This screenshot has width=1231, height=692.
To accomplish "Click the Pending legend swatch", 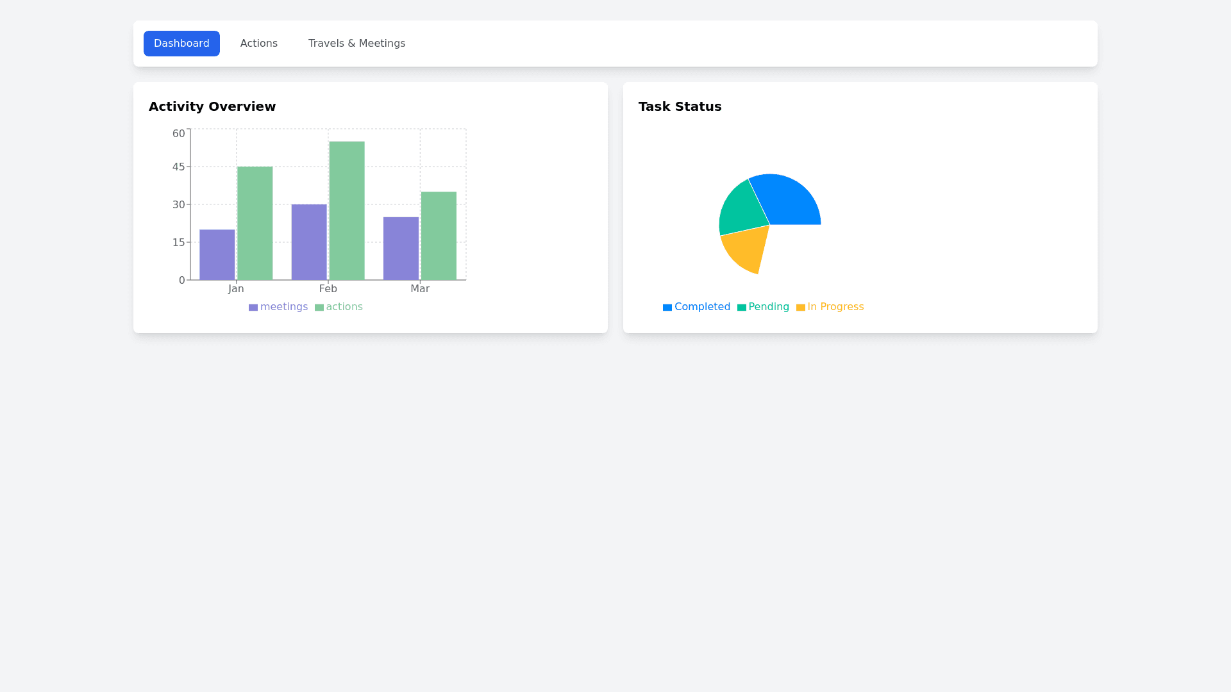I will 742,308.
